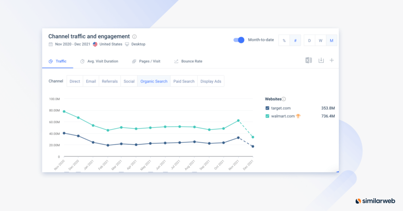Download the chart as an image
The image size is (403, 211).
point(321,60)
